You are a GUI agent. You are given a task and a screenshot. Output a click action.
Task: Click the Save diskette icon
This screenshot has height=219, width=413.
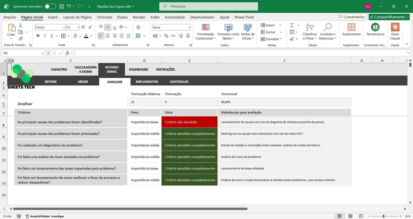[x=61, y=6]
